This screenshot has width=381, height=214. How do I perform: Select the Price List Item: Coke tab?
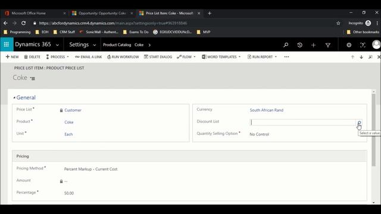pos(169,13)
